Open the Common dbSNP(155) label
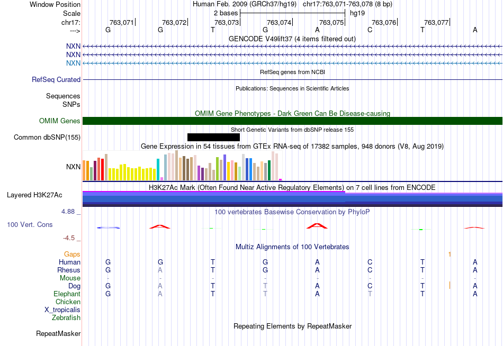 [x=47, y=137]
